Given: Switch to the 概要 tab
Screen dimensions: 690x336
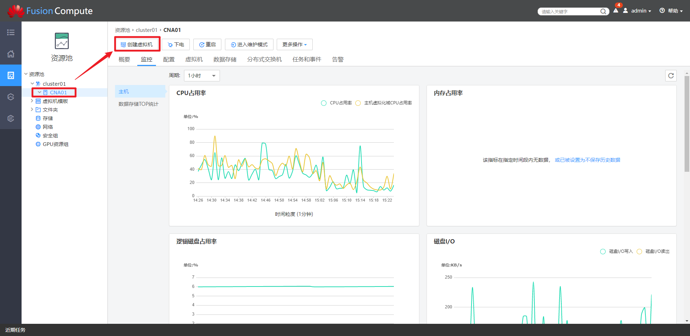Looking at the screenshot, I should coord(124,60).
